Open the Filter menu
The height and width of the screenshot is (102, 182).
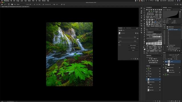[x=33, y=1]
